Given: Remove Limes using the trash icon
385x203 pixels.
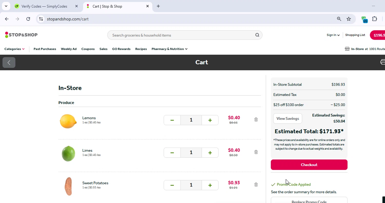Looking at the screenshot, I should click(x=256, y=152).
